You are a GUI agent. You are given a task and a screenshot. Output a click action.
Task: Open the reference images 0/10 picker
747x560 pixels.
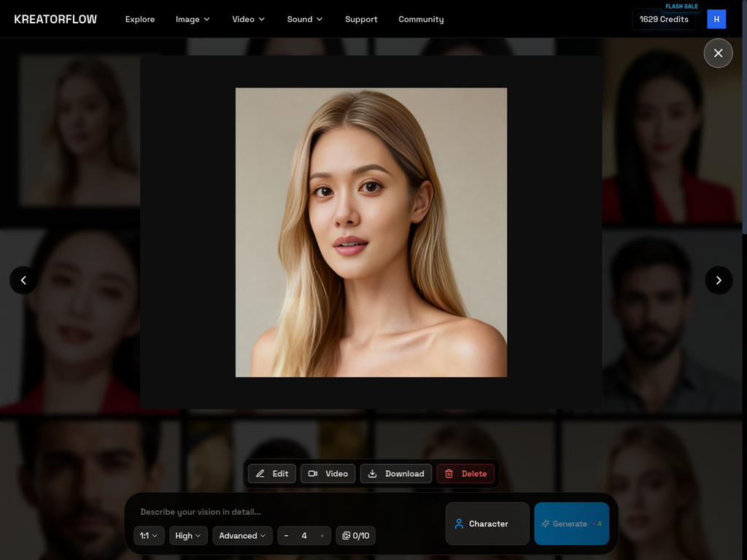[x=355, y=535]
